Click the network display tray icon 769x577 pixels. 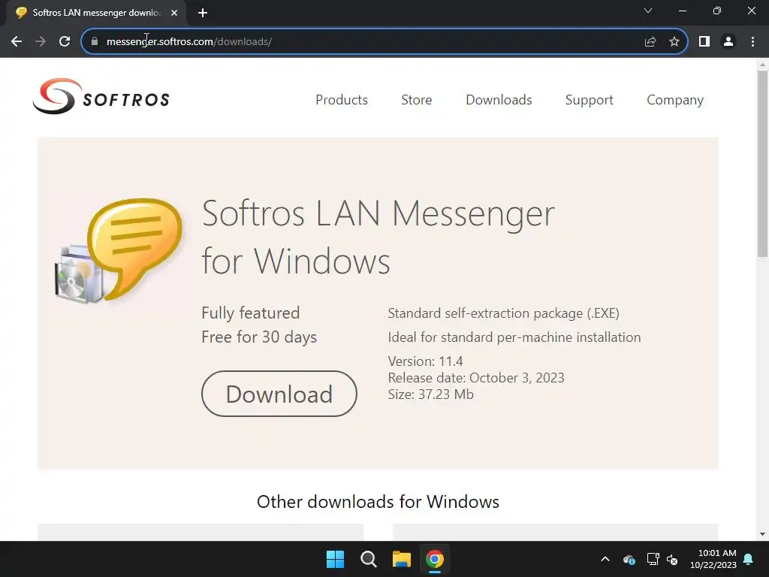(x=653, y=559)
